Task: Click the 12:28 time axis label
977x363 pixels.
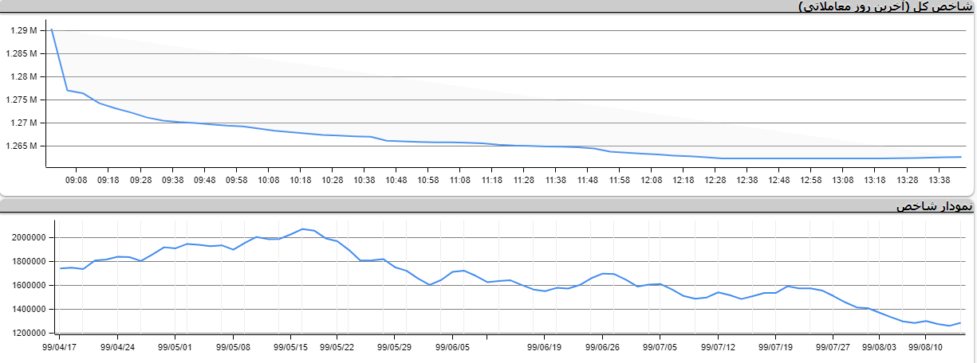Action: click(x=715, y=180)
